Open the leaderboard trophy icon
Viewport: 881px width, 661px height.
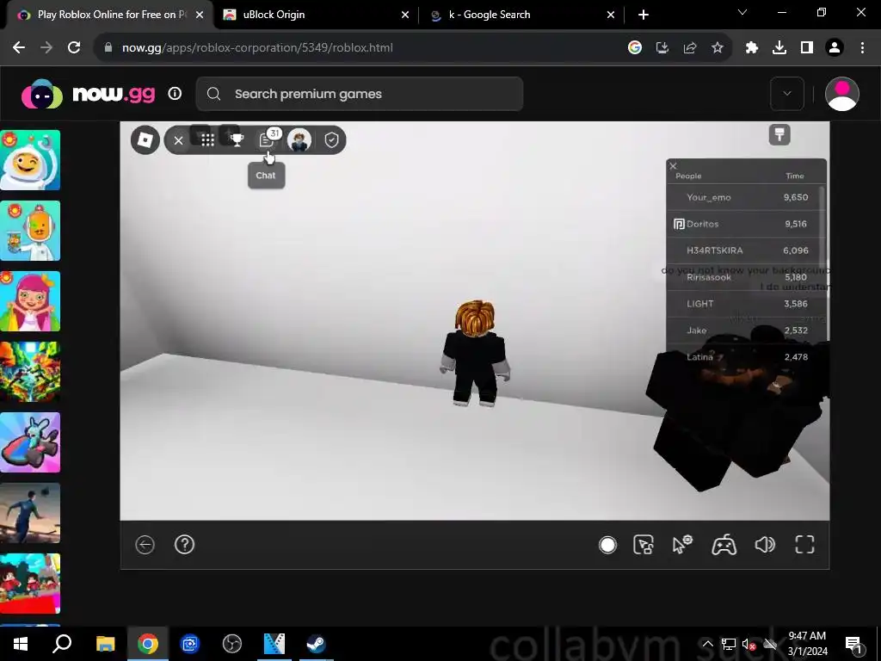(x=237, y=140)
